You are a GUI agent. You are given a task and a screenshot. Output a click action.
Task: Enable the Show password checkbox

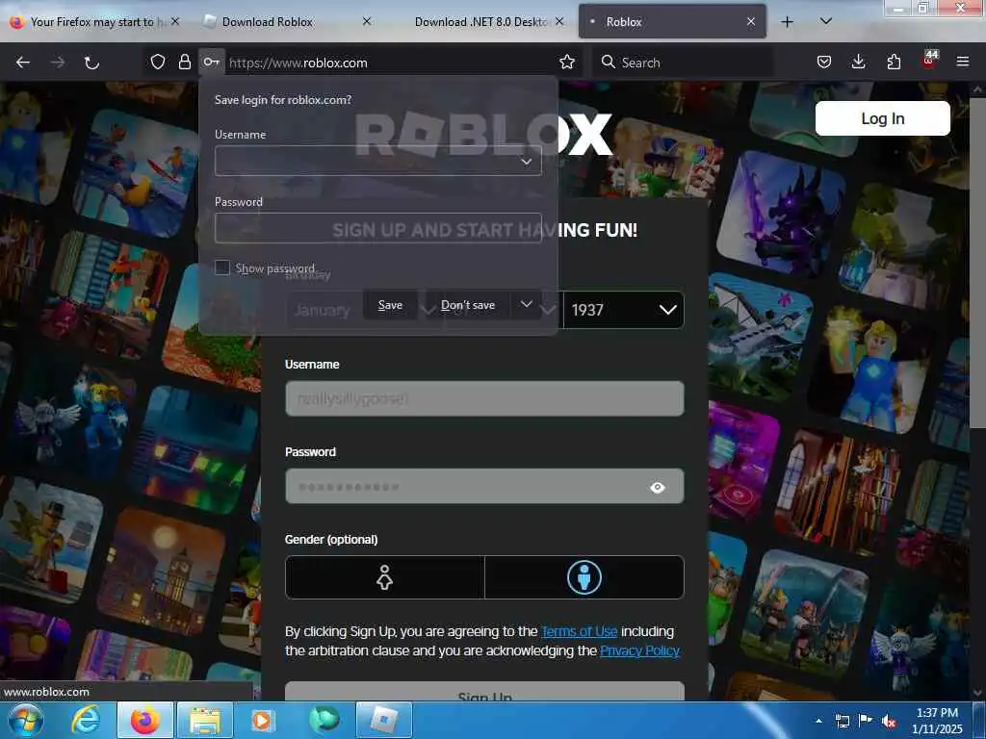[x=222, y=268]
